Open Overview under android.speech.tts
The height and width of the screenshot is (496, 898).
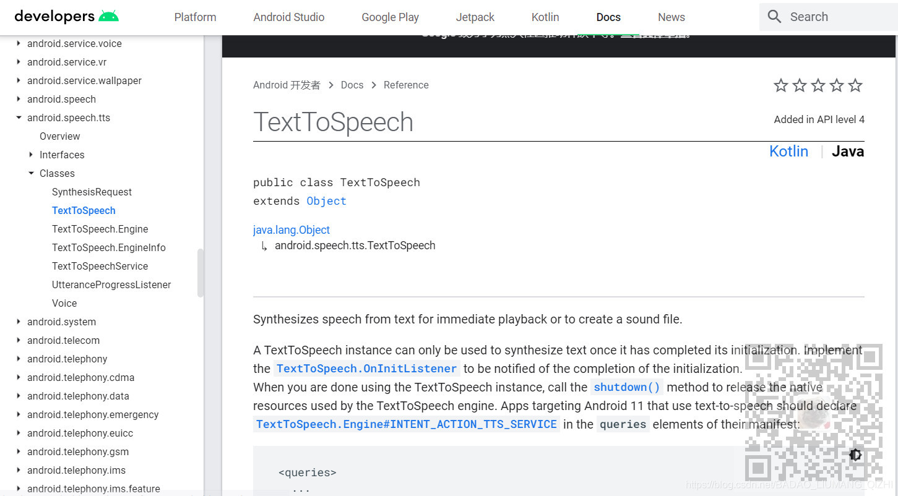click(60, 136)
